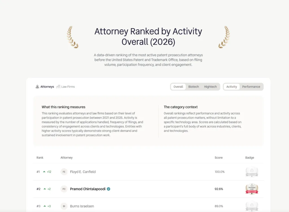Click the Law Firms building icon
289x212 pixels.
[58, 87]
